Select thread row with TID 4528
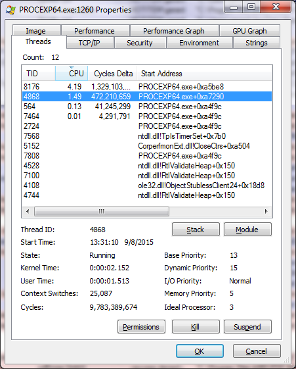 [147, 166]
